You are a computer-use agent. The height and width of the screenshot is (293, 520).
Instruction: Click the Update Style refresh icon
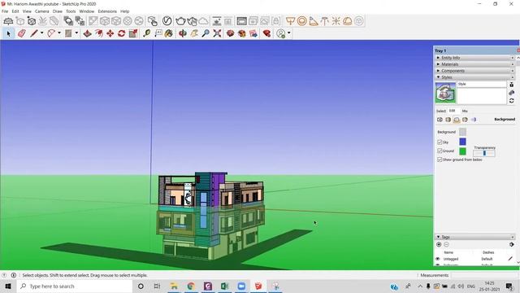click(x=512, y=101)
